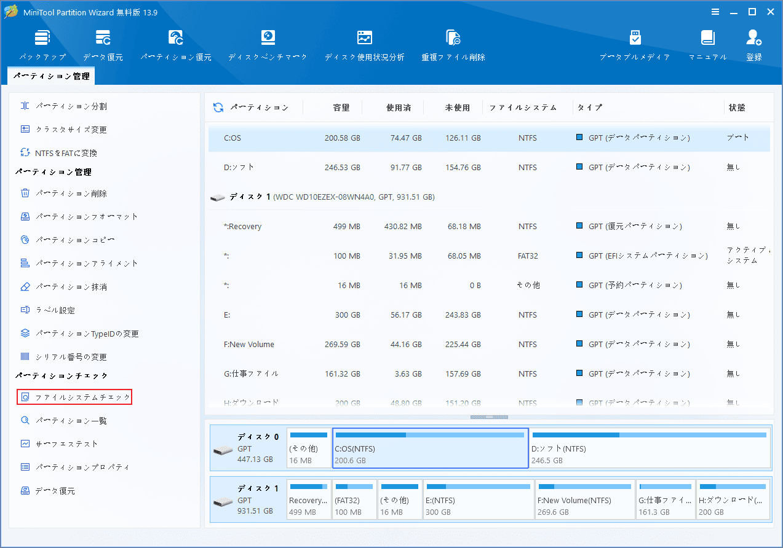Click ディスク 0 in disk map

click(247, 448)
